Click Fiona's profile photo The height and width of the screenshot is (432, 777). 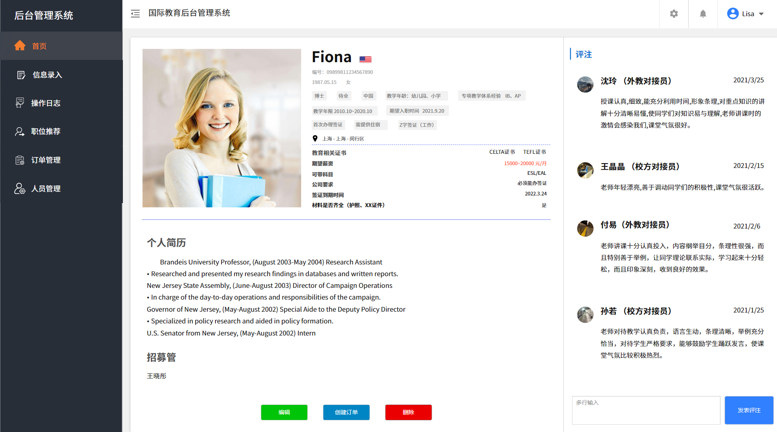click(x=222, y=128)
